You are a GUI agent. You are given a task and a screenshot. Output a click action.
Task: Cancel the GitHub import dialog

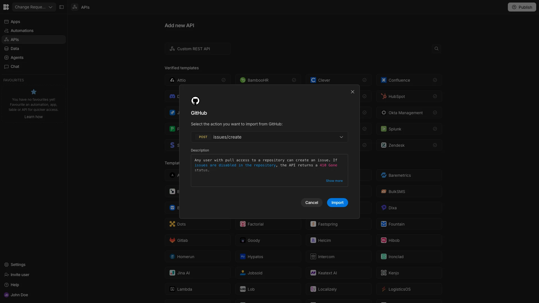pyautogui.click(x=311, y=203)
